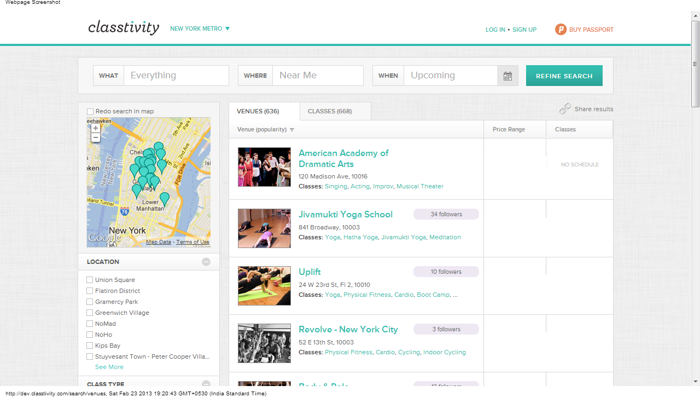
Task: Select the Venues (636) tab
Action: coord(258,111)
